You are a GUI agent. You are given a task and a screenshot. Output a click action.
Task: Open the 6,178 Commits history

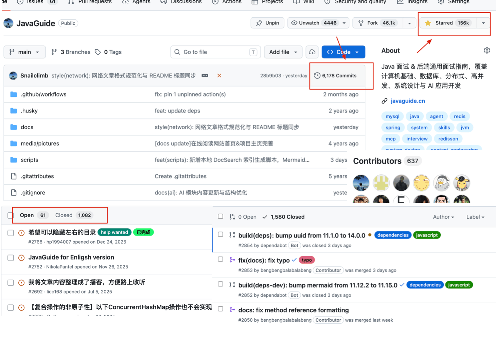coord(335,76)
